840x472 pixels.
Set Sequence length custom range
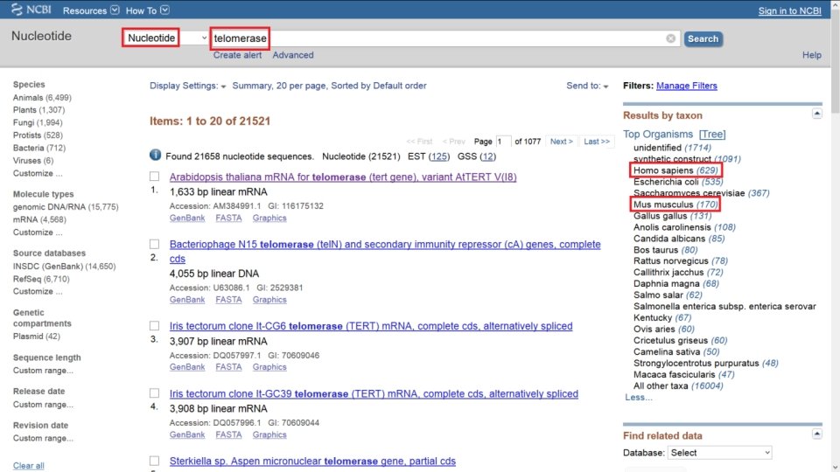pos(43,371)
